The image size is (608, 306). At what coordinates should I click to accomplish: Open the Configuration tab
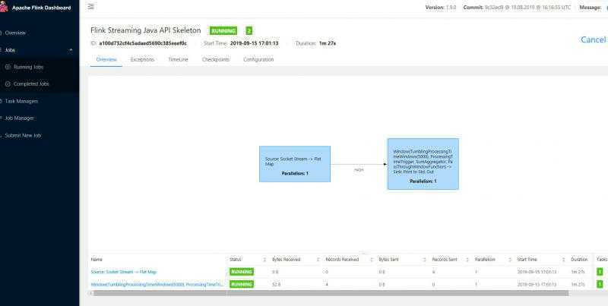tap(258, 59)
